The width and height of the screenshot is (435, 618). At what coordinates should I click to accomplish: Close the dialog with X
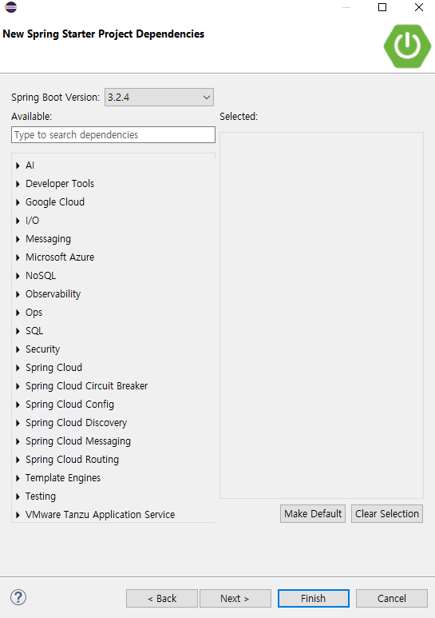[x=419, y=7]
